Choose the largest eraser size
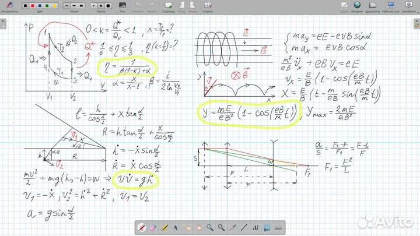 click(108, 5)
